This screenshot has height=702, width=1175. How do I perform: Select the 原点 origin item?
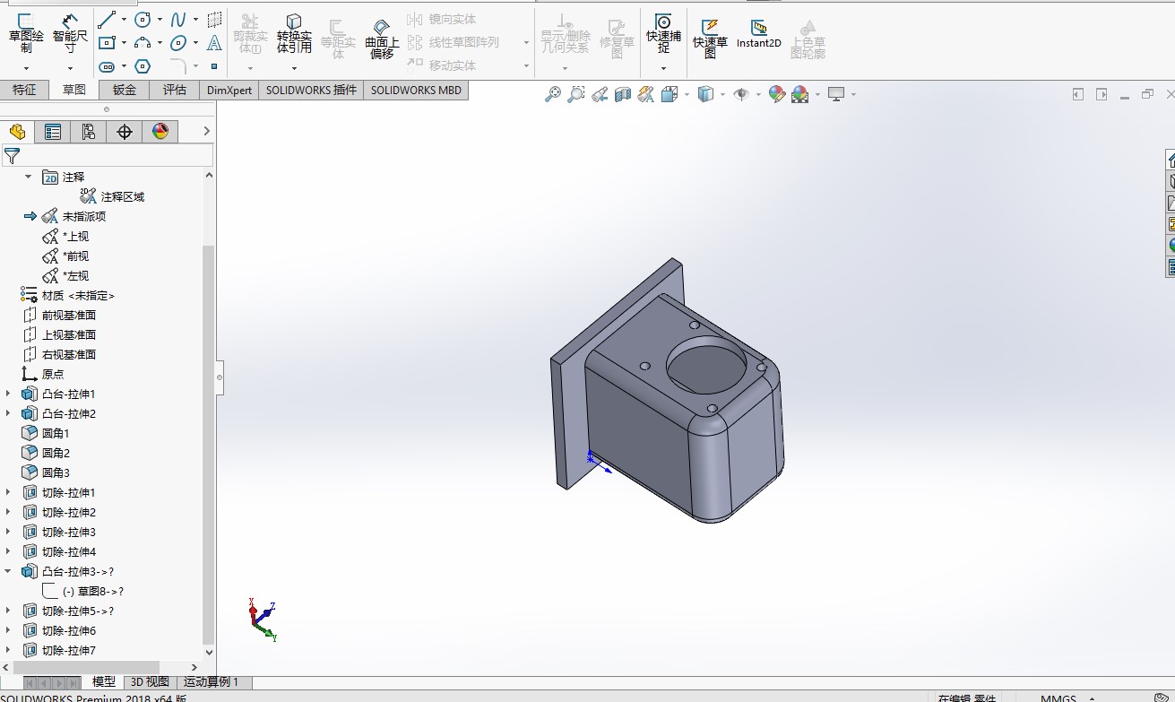tap(43, 374)
